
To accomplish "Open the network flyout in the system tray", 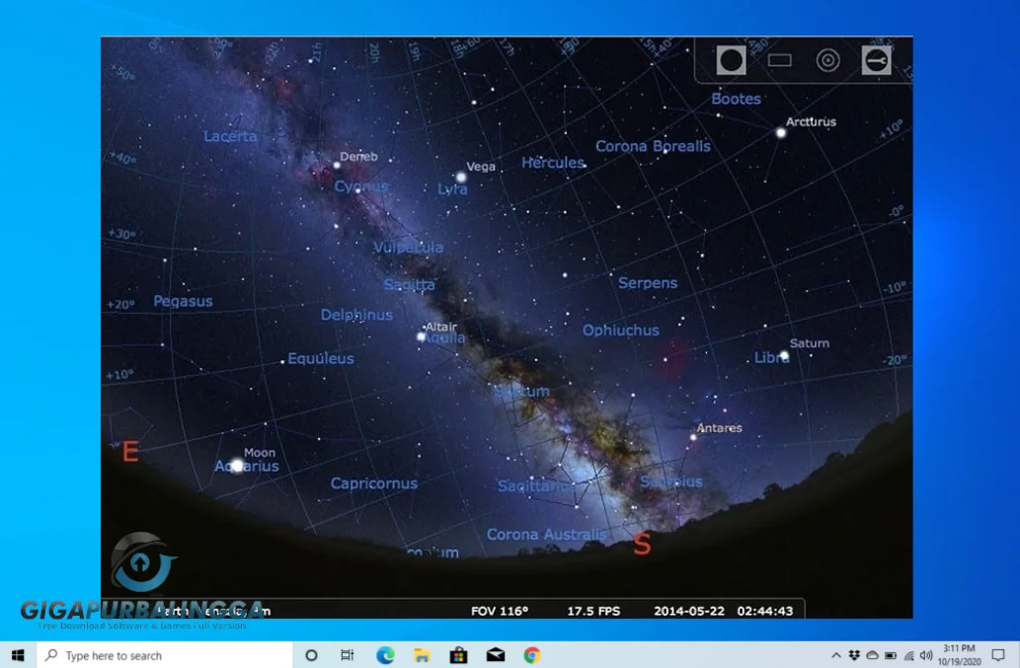I will [x=909, y=654].
